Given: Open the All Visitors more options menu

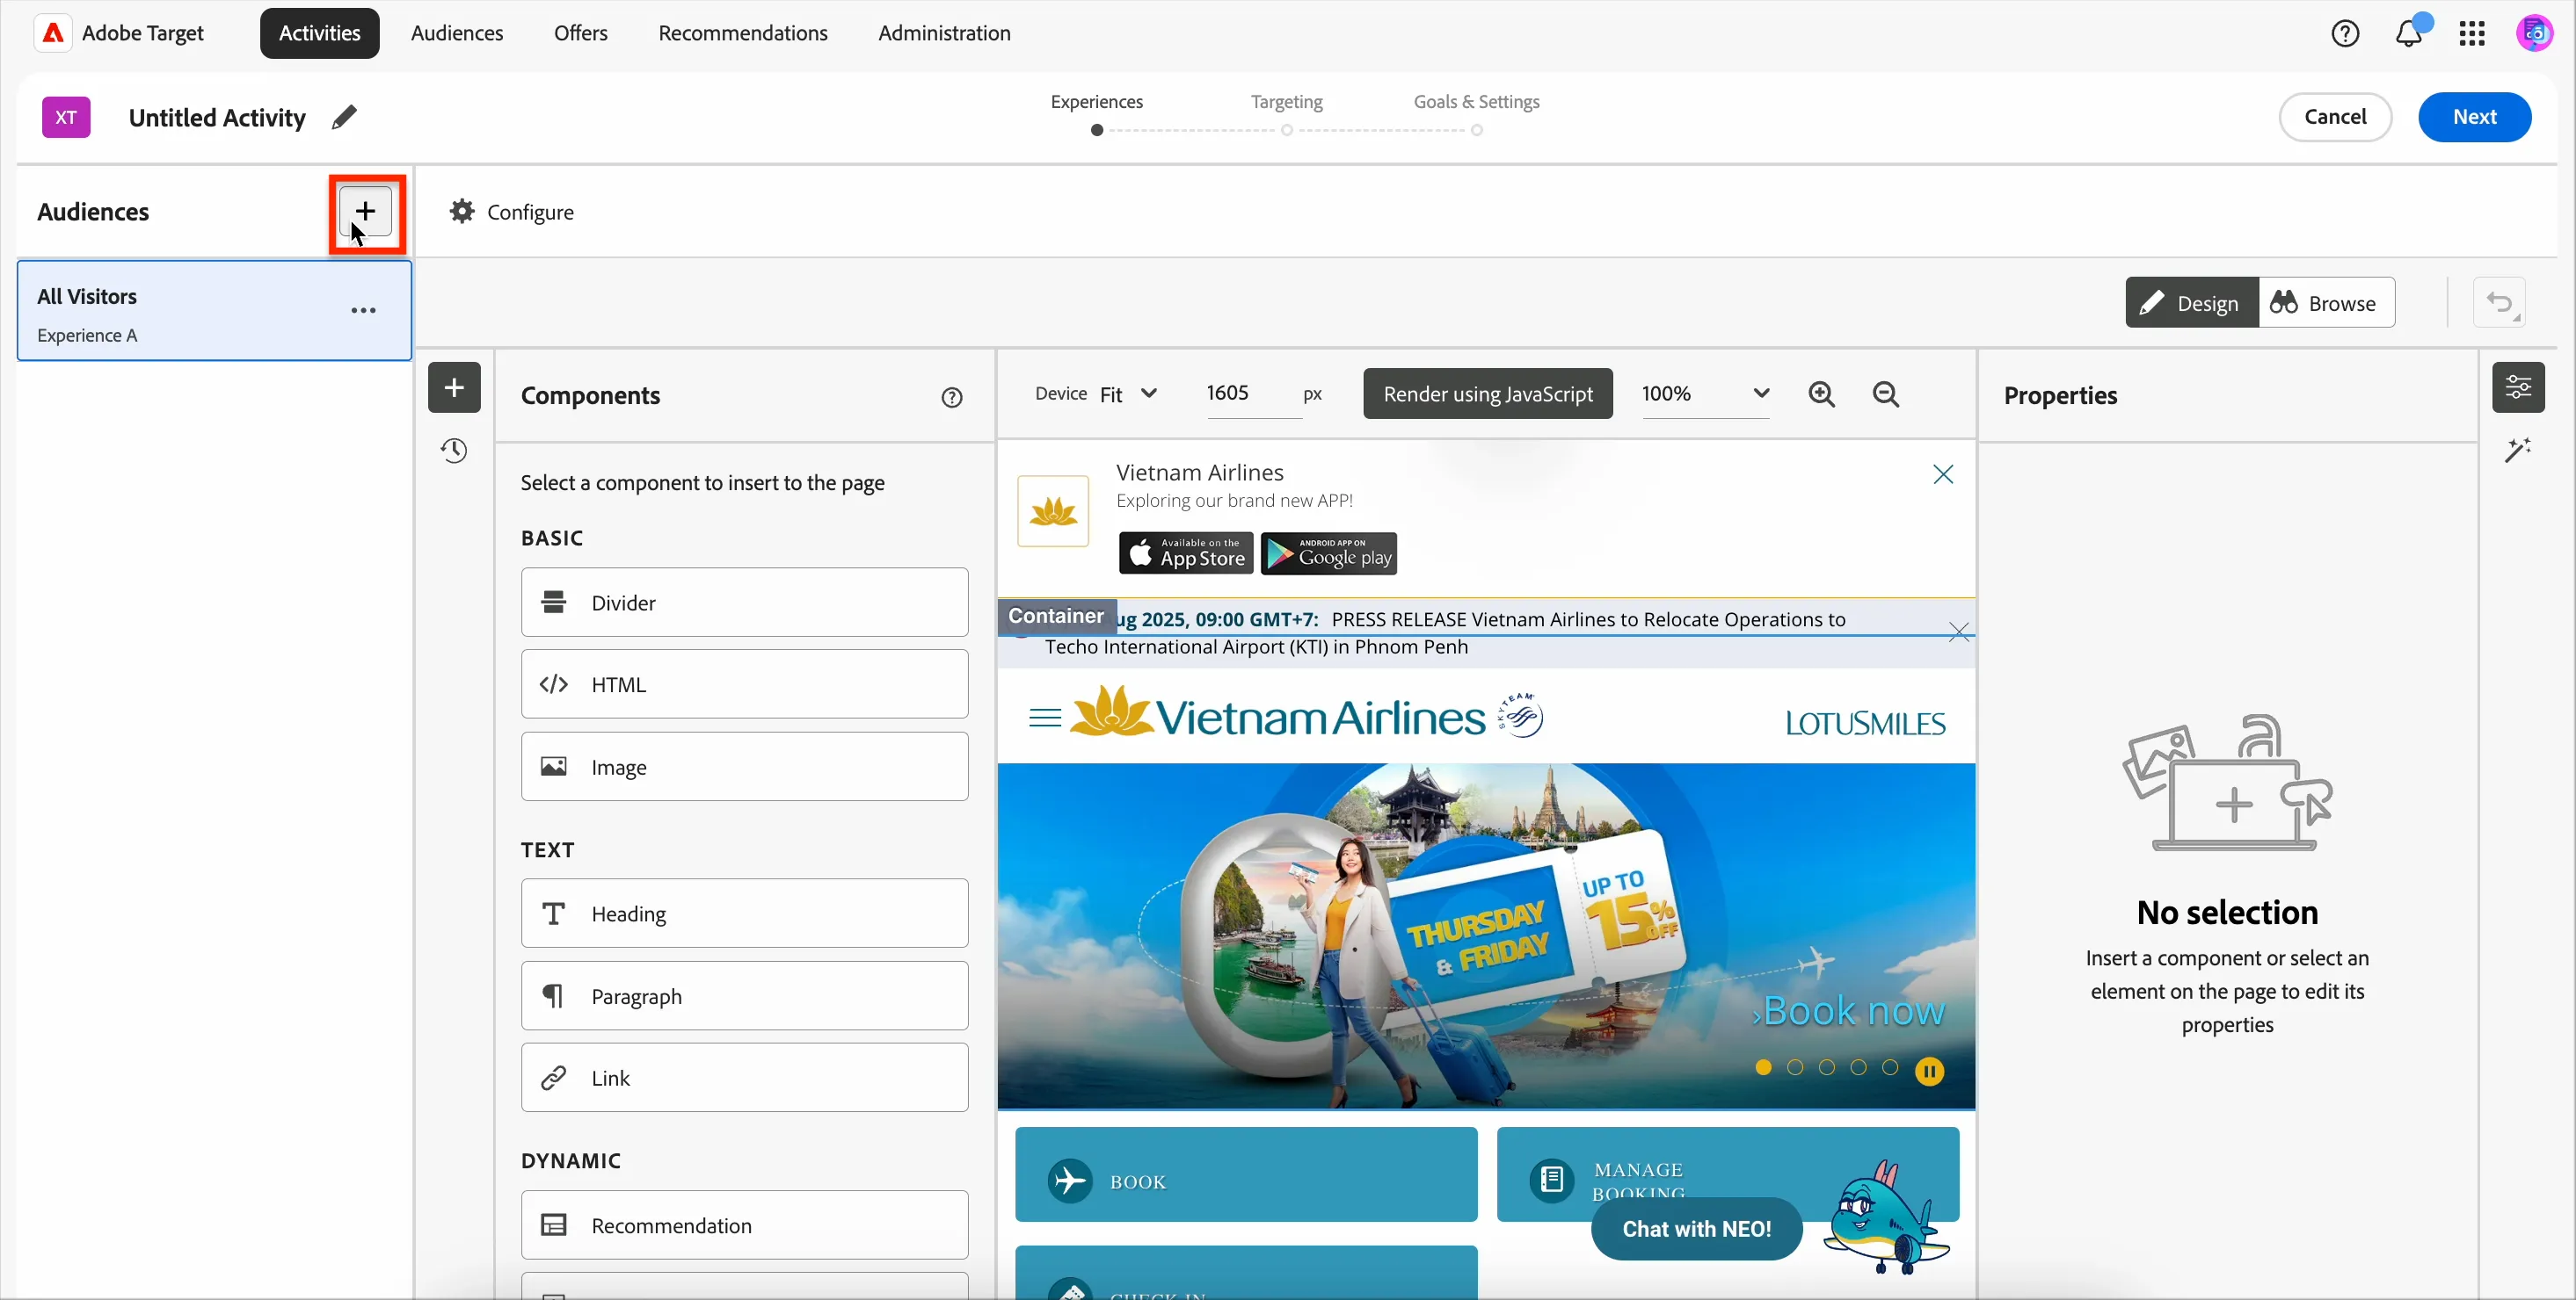Looking at the screenshot, I should pyautogui.click(x=364, y=311).
